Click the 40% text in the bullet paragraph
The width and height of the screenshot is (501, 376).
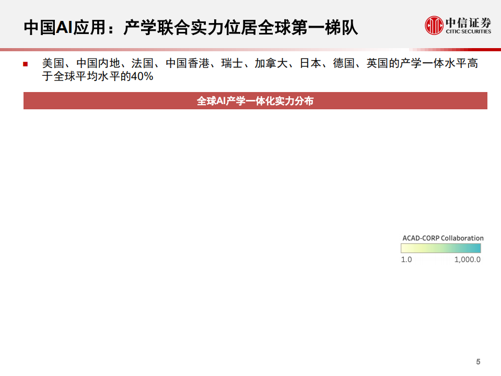141,76
